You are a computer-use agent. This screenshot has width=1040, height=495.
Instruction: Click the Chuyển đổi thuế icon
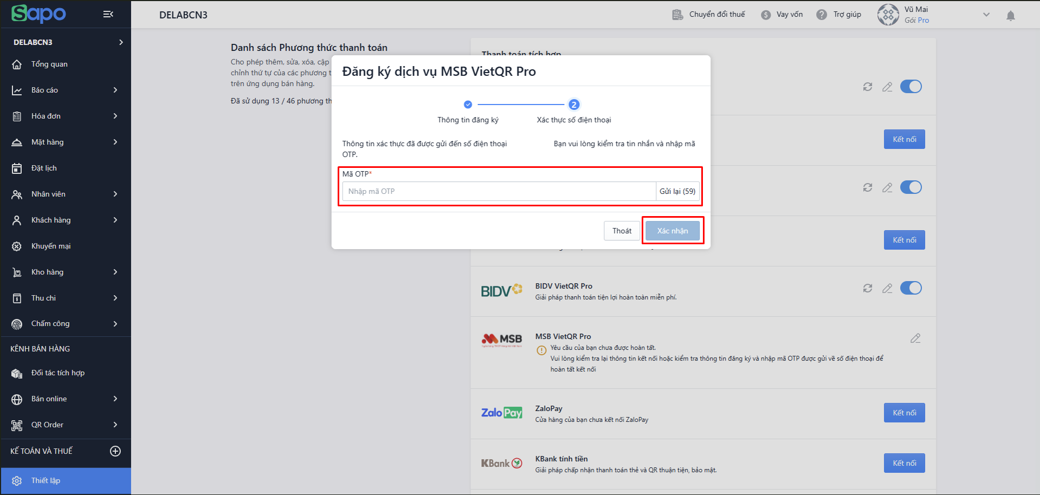pos(677,15)
